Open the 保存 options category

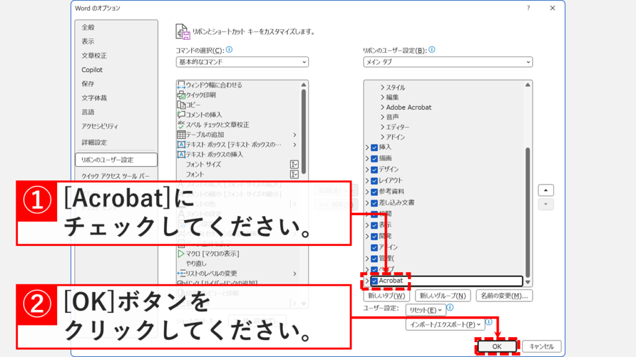tap(88, 84)
